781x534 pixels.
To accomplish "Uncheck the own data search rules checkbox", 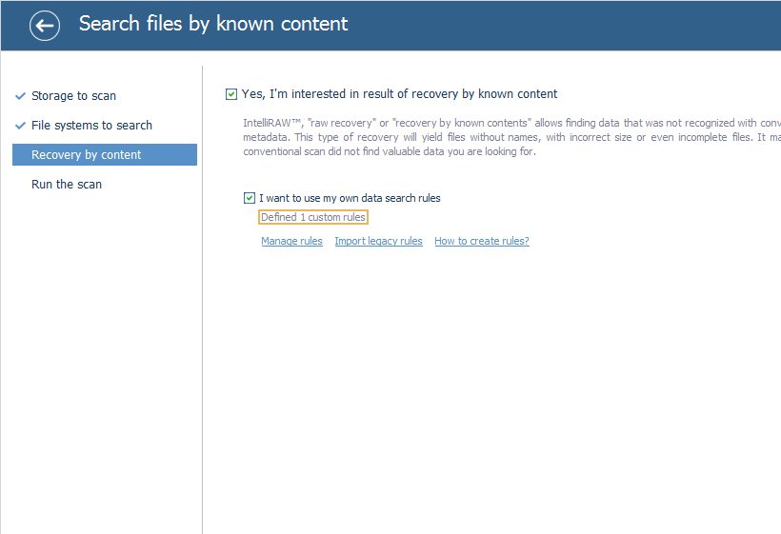I will click(250, 198).
